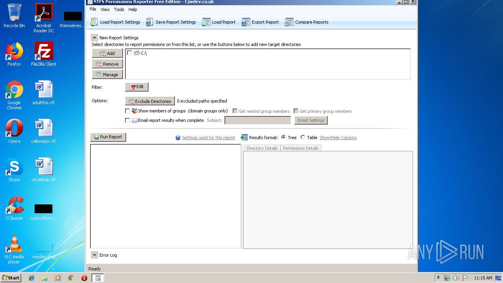Select VLC media player desktop shortcut
Image resolution: width=503 pixels, height=283 pixels.
pos(14,249)
